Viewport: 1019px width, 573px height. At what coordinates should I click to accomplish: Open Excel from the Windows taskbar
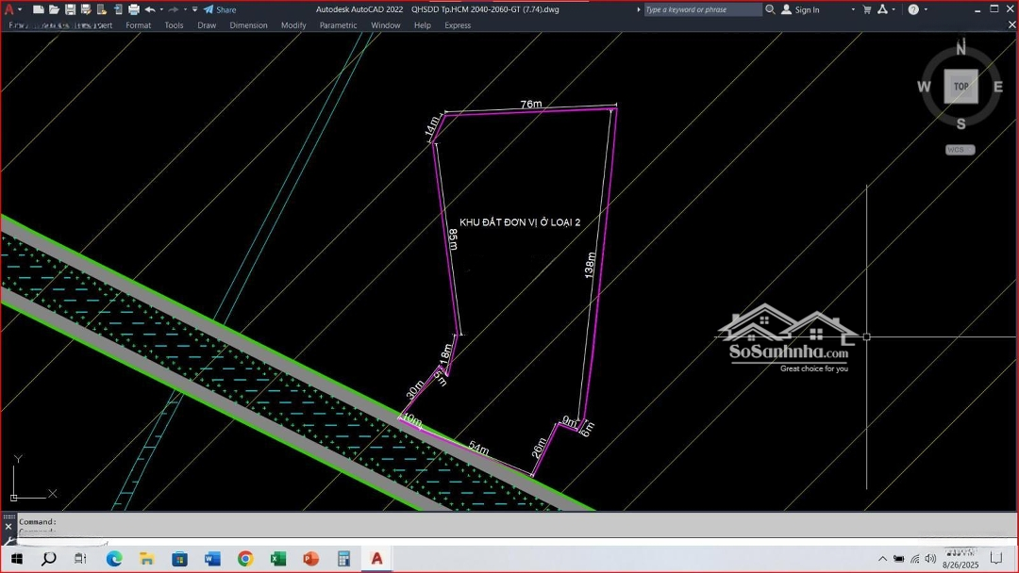[x=278, y=559]
